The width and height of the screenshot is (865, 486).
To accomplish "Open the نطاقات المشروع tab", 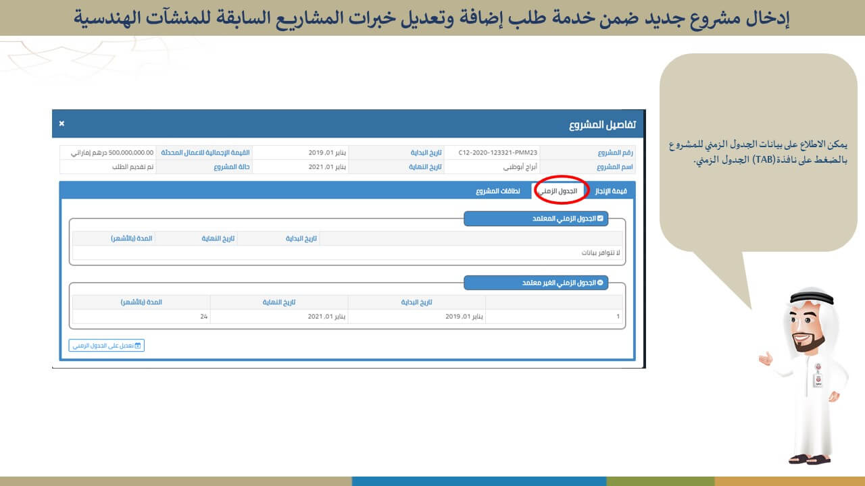I will pos(498,191).
